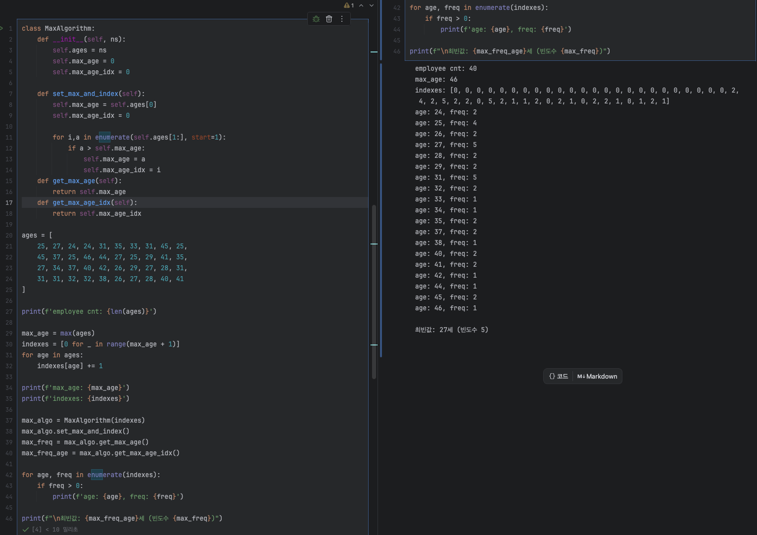Click the 'ages = [' assignment line
The width and height of the screenshot is (757, 535).
37,235
